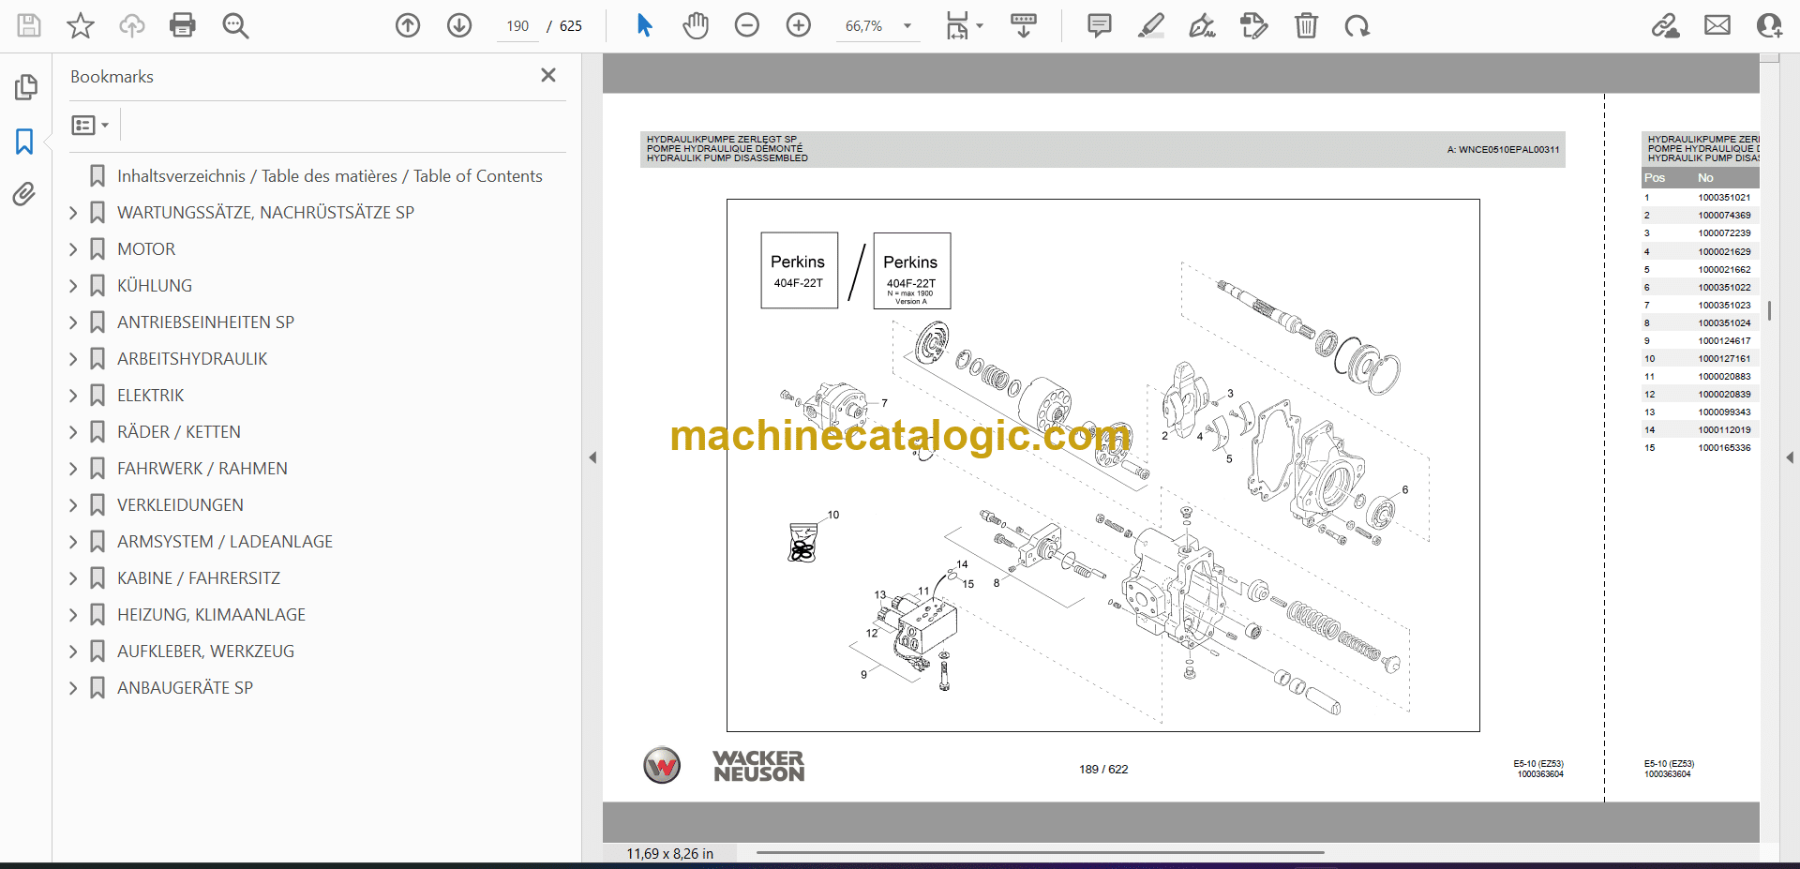Click the current page number field
Viewport: 1800px width, 869px height.
coord(517,26)
